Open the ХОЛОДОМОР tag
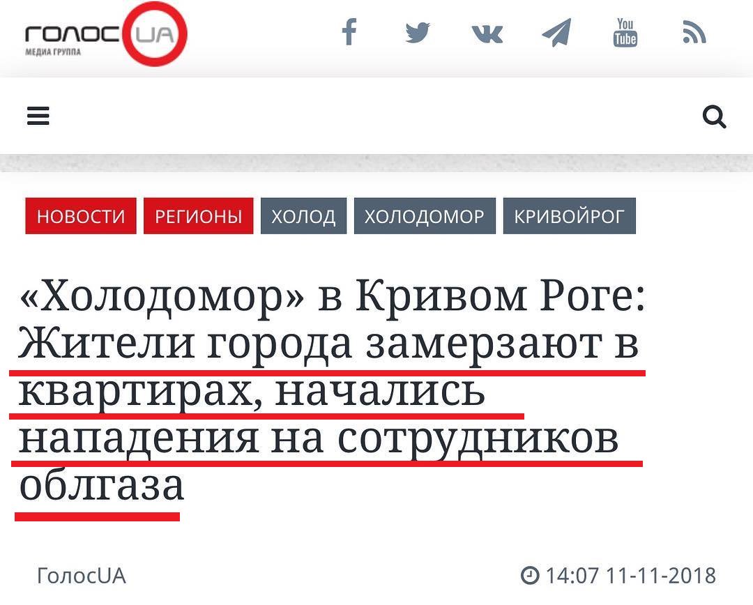753x605 pixels. pyautogui.click(x=425, y=216)
